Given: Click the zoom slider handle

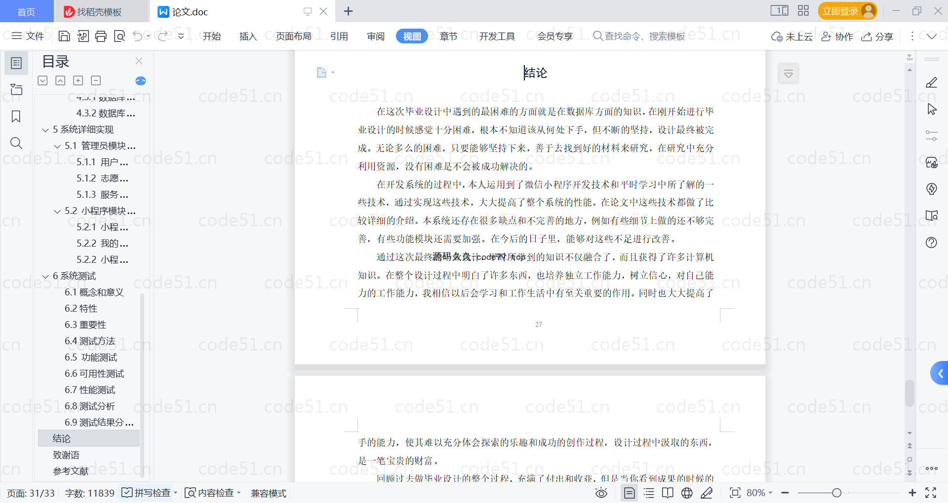Looking at the screenshot, I should coord(836,493).
